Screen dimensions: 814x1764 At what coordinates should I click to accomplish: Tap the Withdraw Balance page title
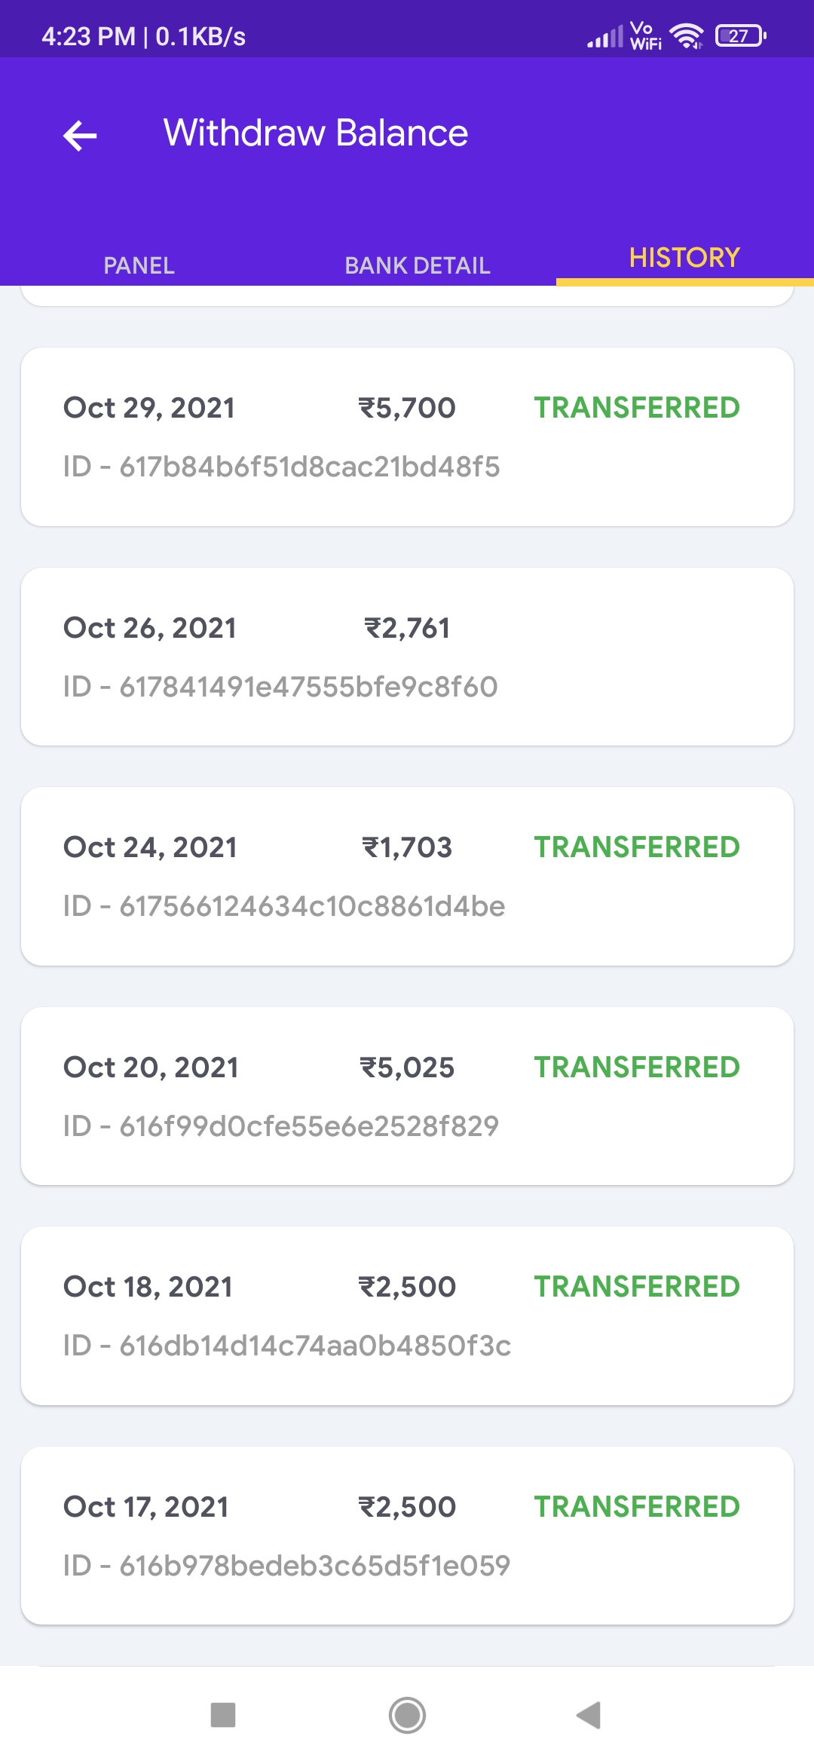[316, 133]
